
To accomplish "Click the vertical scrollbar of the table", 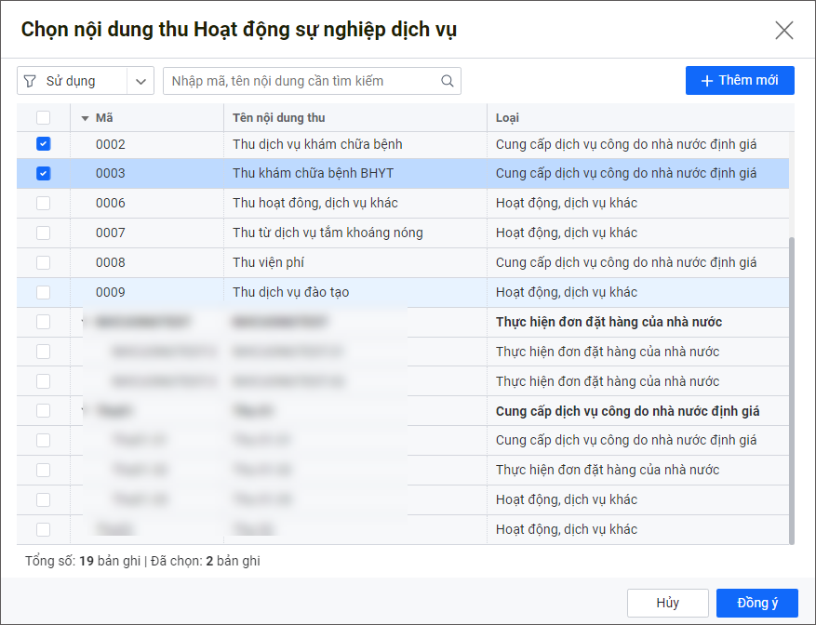I will click(x=792, y=391).
